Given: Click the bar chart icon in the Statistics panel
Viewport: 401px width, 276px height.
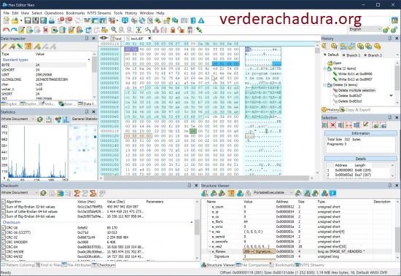Looking at the screenshot, I should coord(66,119).
